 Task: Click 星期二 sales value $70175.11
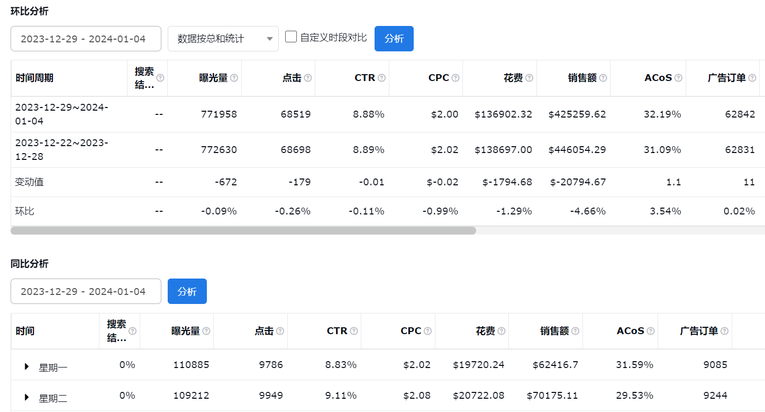tap(552, 395)
